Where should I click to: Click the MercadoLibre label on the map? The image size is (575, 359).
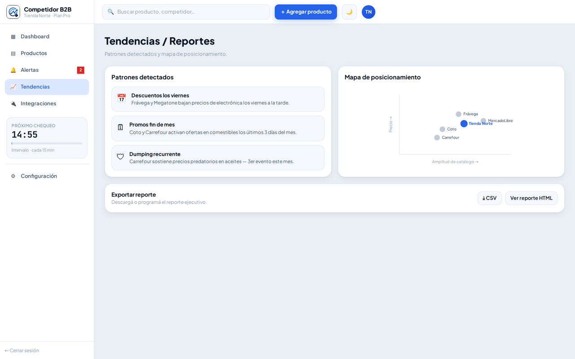point(500,121)
